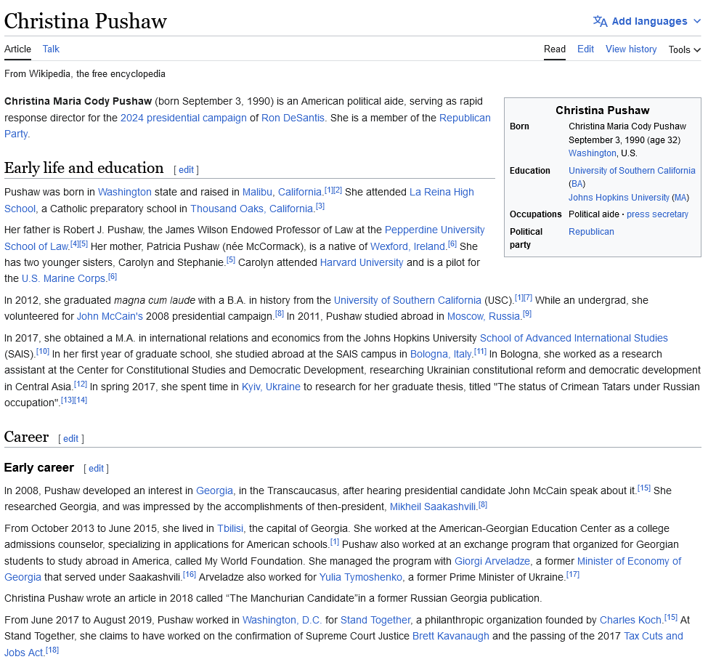Screen dimensions: 716x662
Task: Click citation [9] after Moscow, Russia
Action: (527, 313)
